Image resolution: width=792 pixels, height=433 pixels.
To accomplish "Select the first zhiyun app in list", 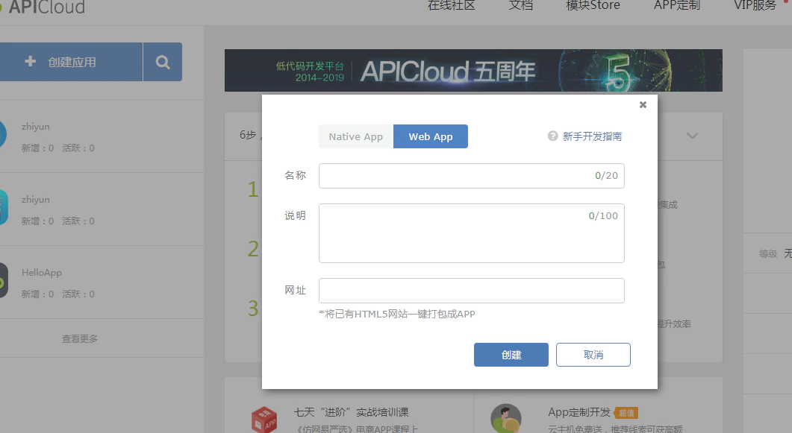I will point(101,136).
